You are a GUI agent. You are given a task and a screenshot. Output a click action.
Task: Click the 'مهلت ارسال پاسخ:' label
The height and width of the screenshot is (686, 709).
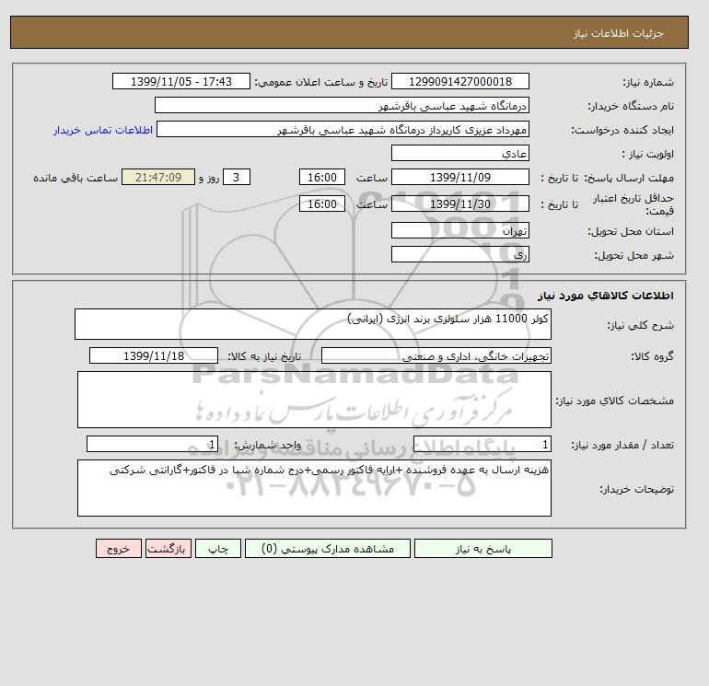pos(629,178)
